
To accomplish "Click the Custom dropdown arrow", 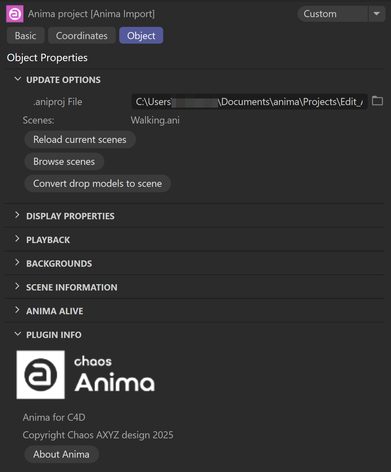I will click(x=377, y=14).
